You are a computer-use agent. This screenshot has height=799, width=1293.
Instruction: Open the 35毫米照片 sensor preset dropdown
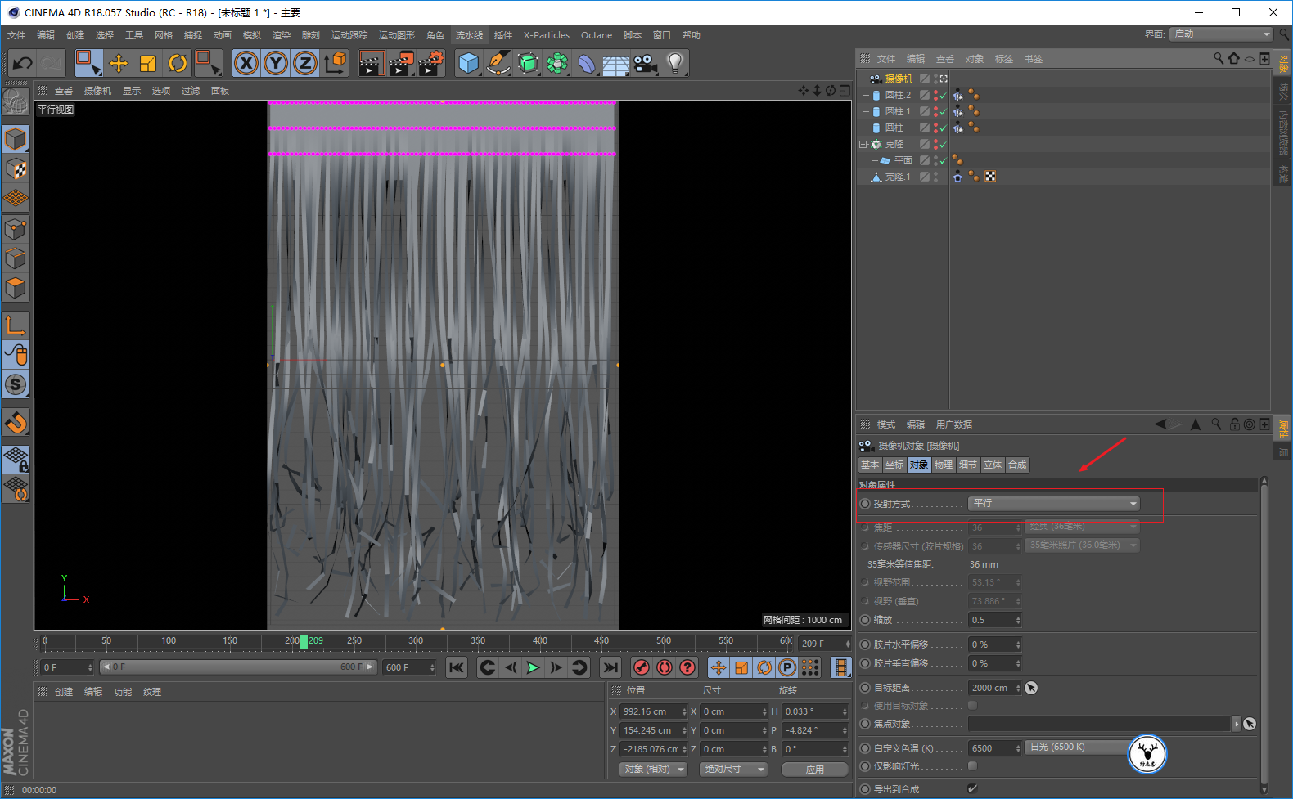pyautogui.click(x=1083, y=545)
